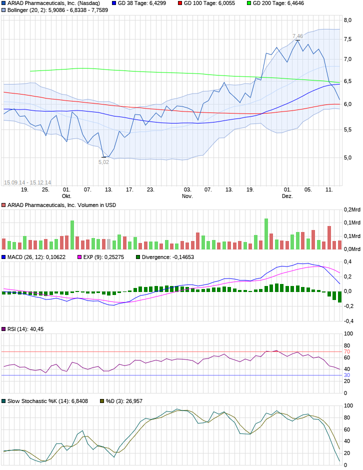Click the GD 200 Tage green swatch
This screenshot has height=470, width=363.
[x=249, y=3]
